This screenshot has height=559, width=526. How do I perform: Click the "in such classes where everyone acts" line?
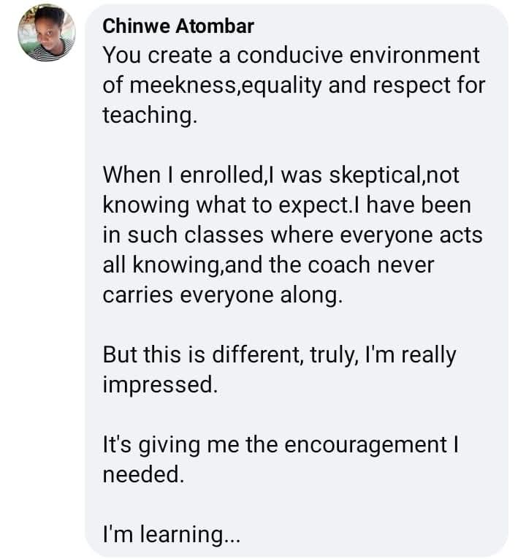[292, 235]
